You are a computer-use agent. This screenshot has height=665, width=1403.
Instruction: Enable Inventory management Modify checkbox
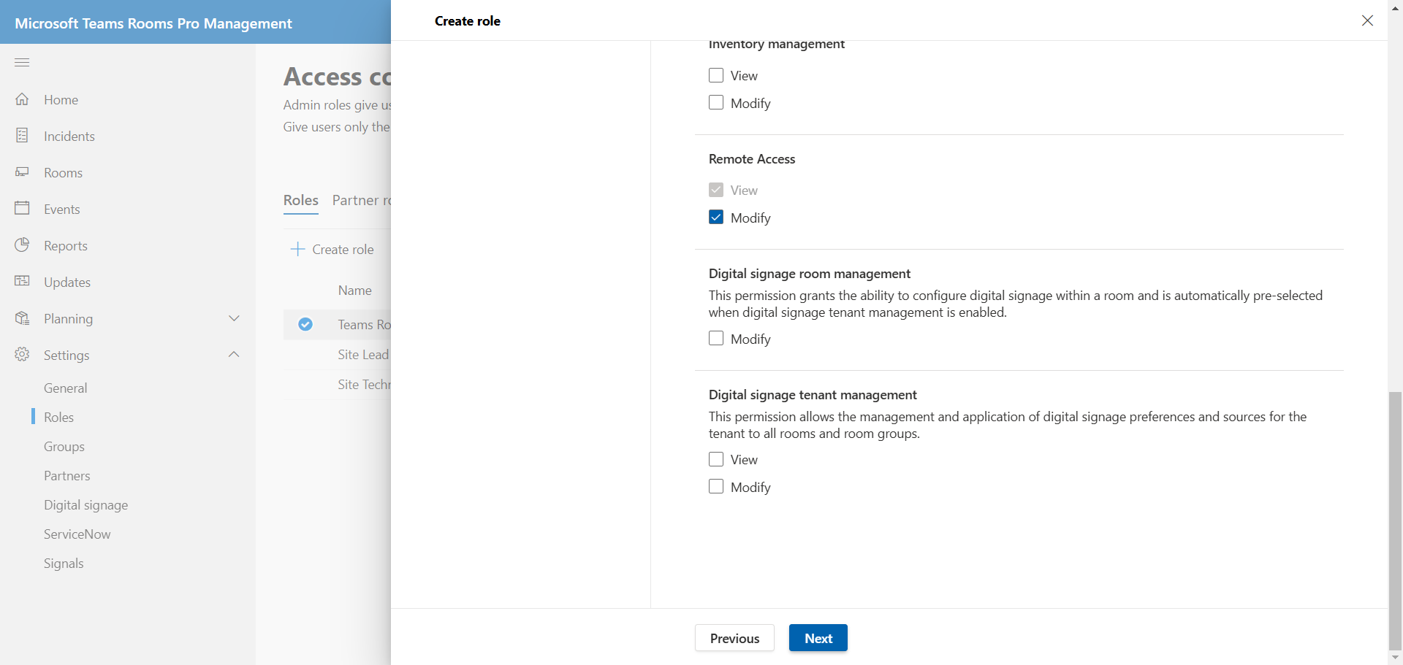(716, 103)
